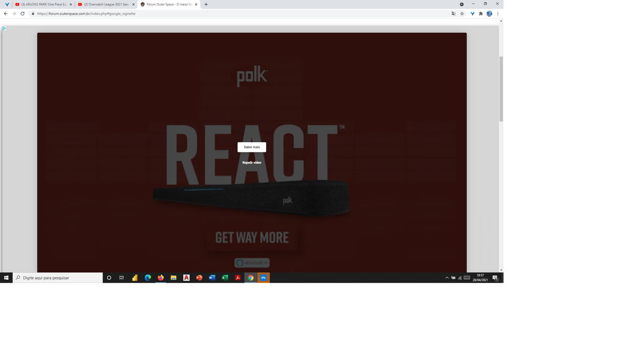Open the AdChoices icon on ad
This screenshot has height=362, width=644.
pos(4,28)
